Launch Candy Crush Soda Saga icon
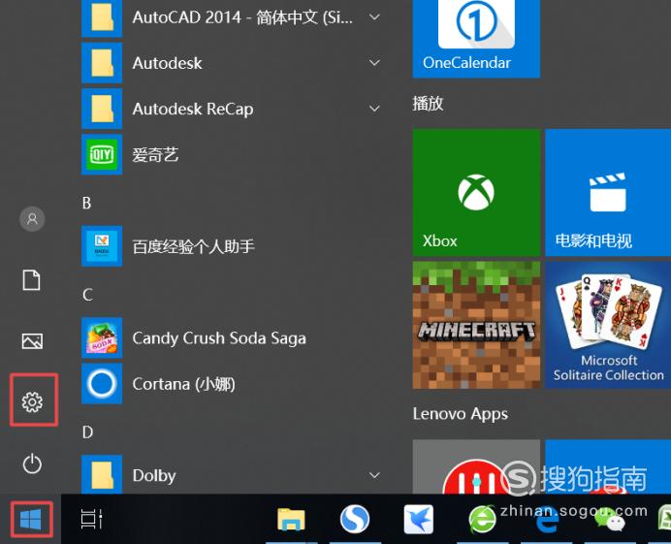Viewport: 671px width, 544px height. point(102,337)
